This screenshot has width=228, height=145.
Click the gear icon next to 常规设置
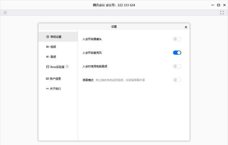47,36
